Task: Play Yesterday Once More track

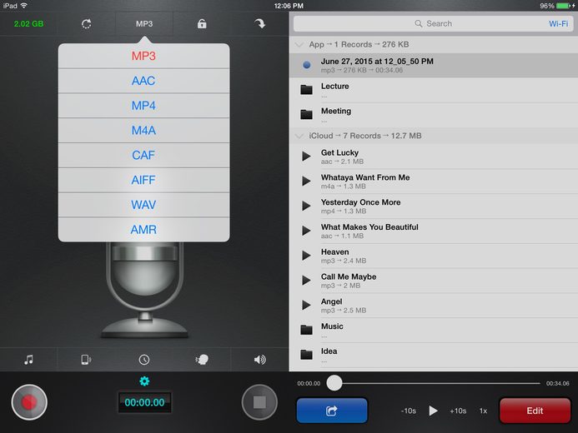Action: click(306, 206)
